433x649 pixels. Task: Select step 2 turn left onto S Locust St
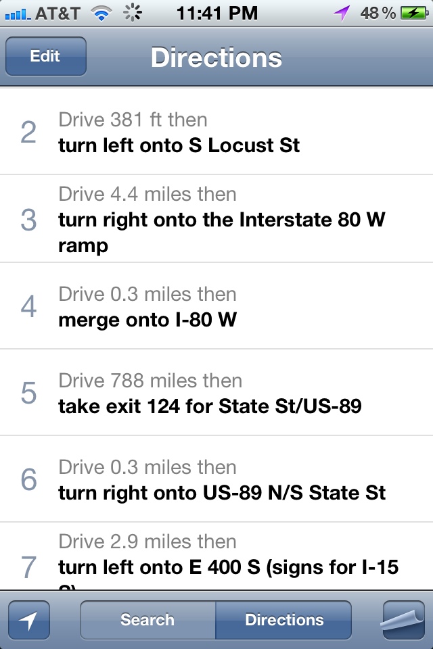coord(216,133)
